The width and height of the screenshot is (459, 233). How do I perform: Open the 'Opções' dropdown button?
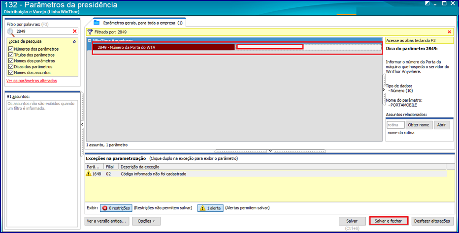146,221
